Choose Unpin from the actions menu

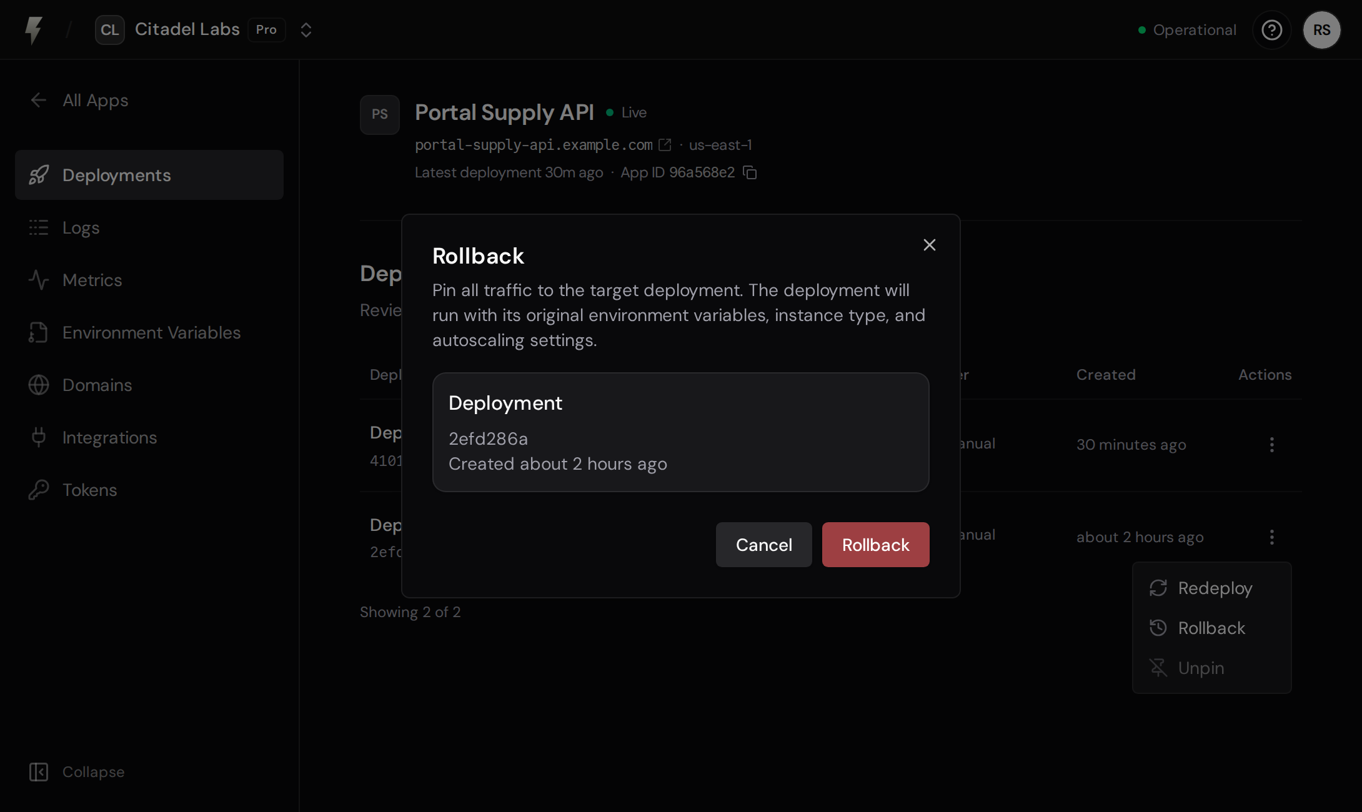(x=1212, y=668)
